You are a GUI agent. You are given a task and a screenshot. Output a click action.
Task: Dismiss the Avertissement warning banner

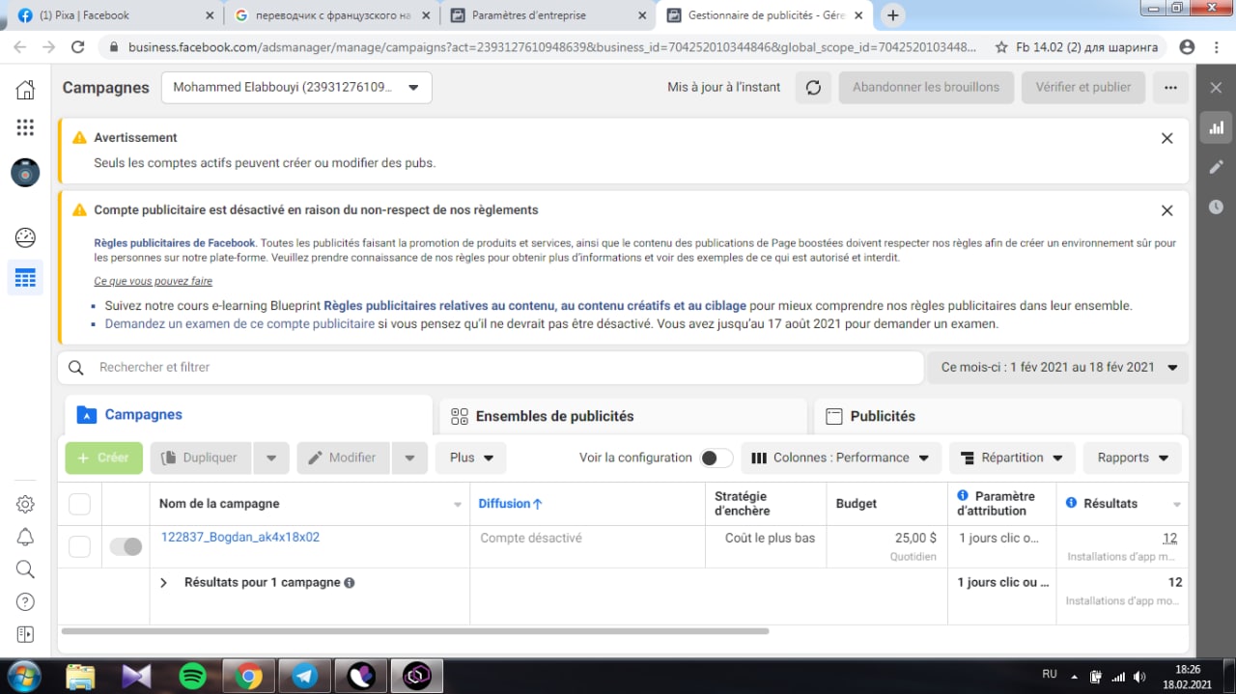point(1166,138)
